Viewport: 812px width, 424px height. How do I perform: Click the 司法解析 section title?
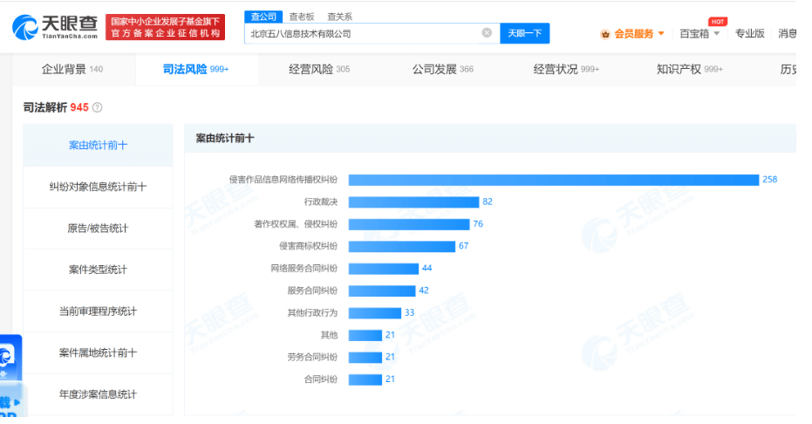45,107
